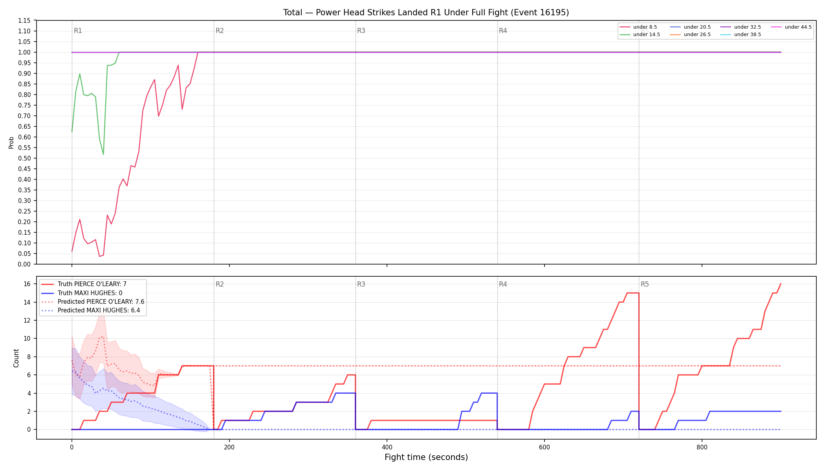The image size is (825, 471).
Task: Click the R2 round label in bottom chart
Action: 220,284
